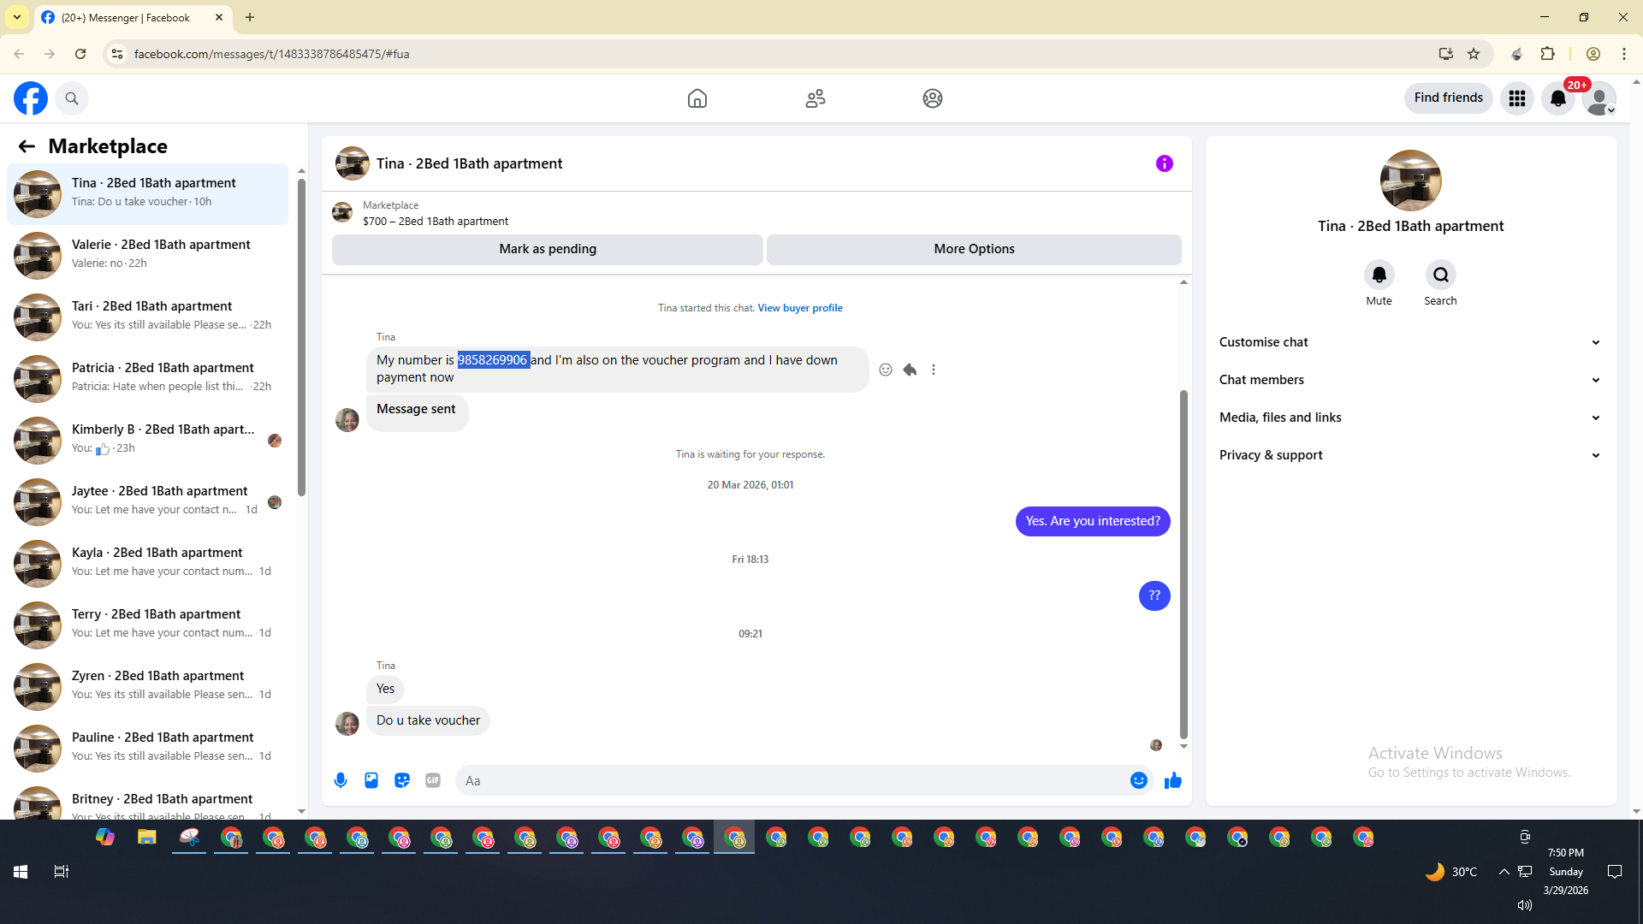This screenshot has width=1643, height=924.
Task: Open the Valerie 2Bed 1Bath apartment conversation
Action: pyautogui.click(x=148, y=255)
